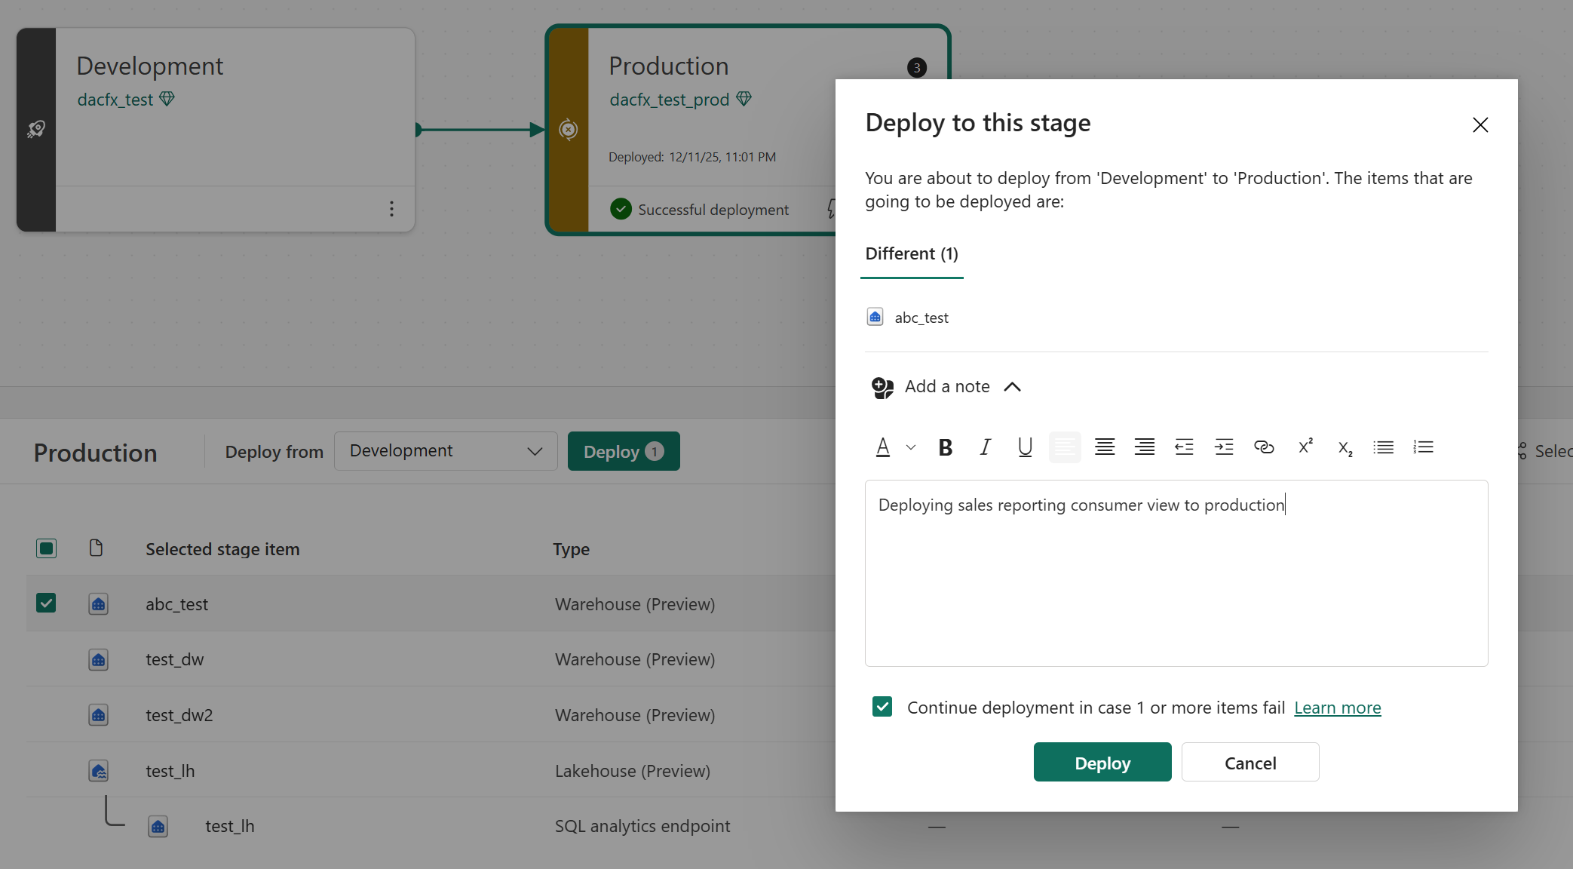Sort by the Type column header
1573x869 pixels.
[571, 549]
